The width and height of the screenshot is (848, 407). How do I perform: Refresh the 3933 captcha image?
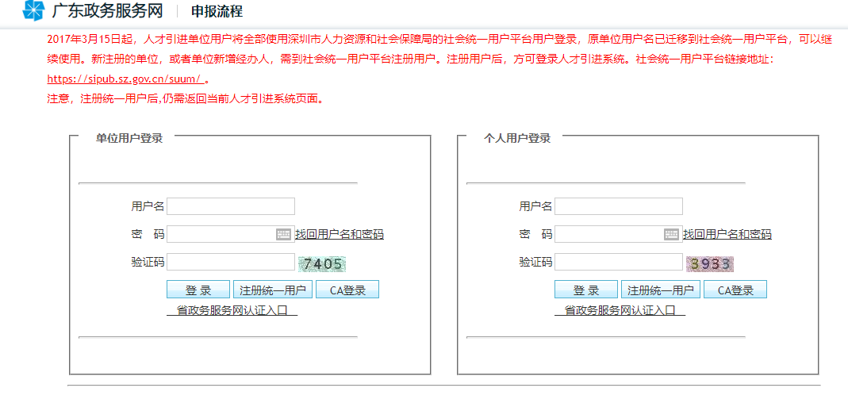(710, 263)
